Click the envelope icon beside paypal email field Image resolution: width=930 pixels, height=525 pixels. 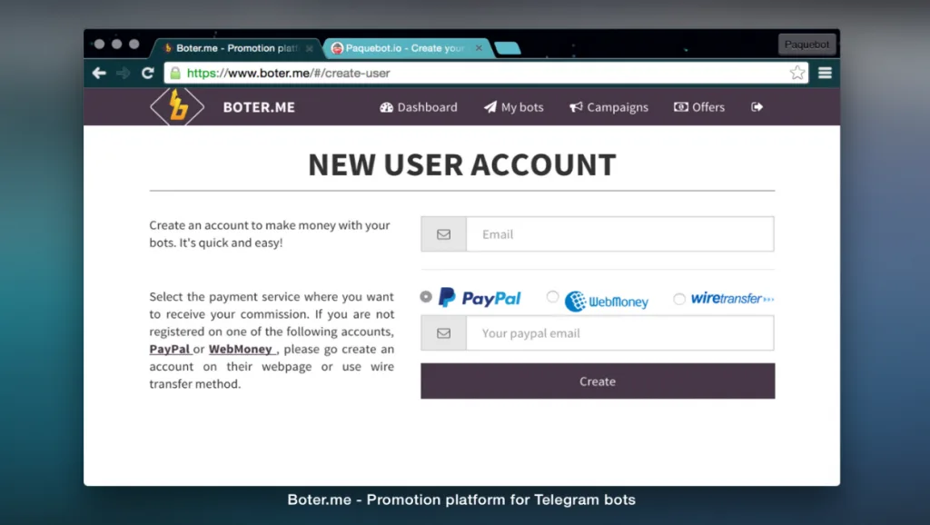(x=443, y=333)
